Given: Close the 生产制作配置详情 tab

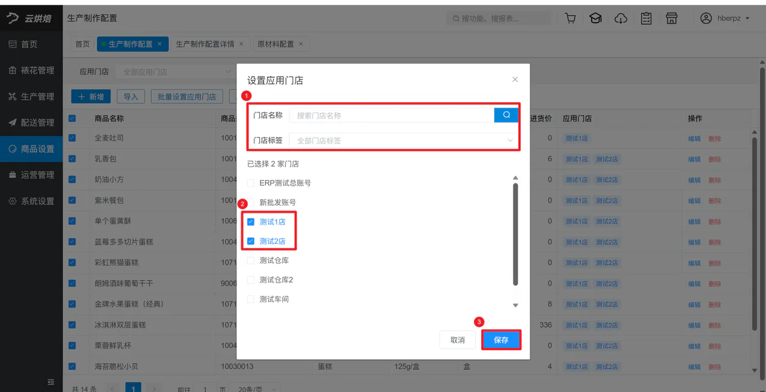Looking at the screenshot, I should coord(241,44).
